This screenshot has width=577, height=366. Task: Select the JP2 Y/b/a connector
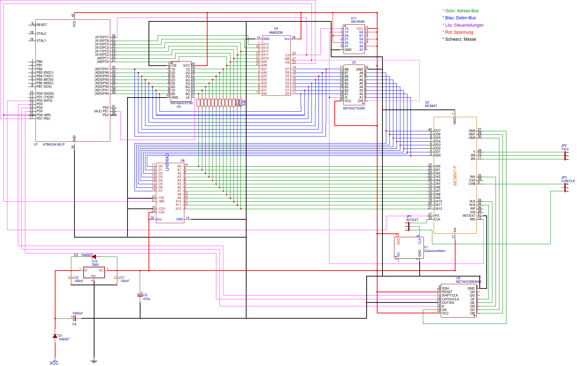click(565, 155)
